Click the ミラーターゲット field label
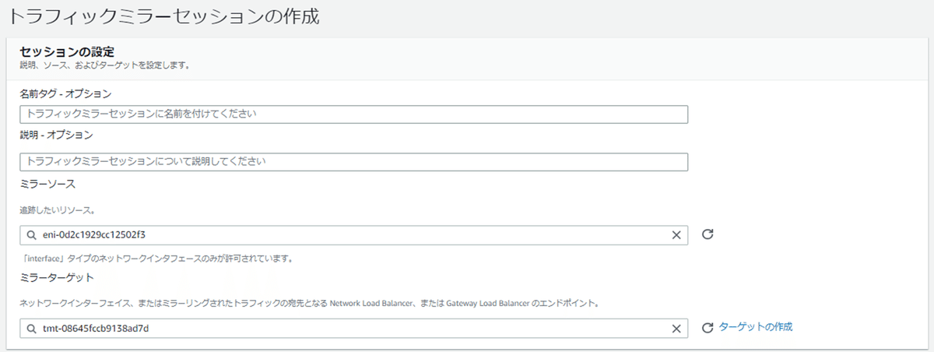The width and height of the screenshot is (934, 352). tap(56, 277)
